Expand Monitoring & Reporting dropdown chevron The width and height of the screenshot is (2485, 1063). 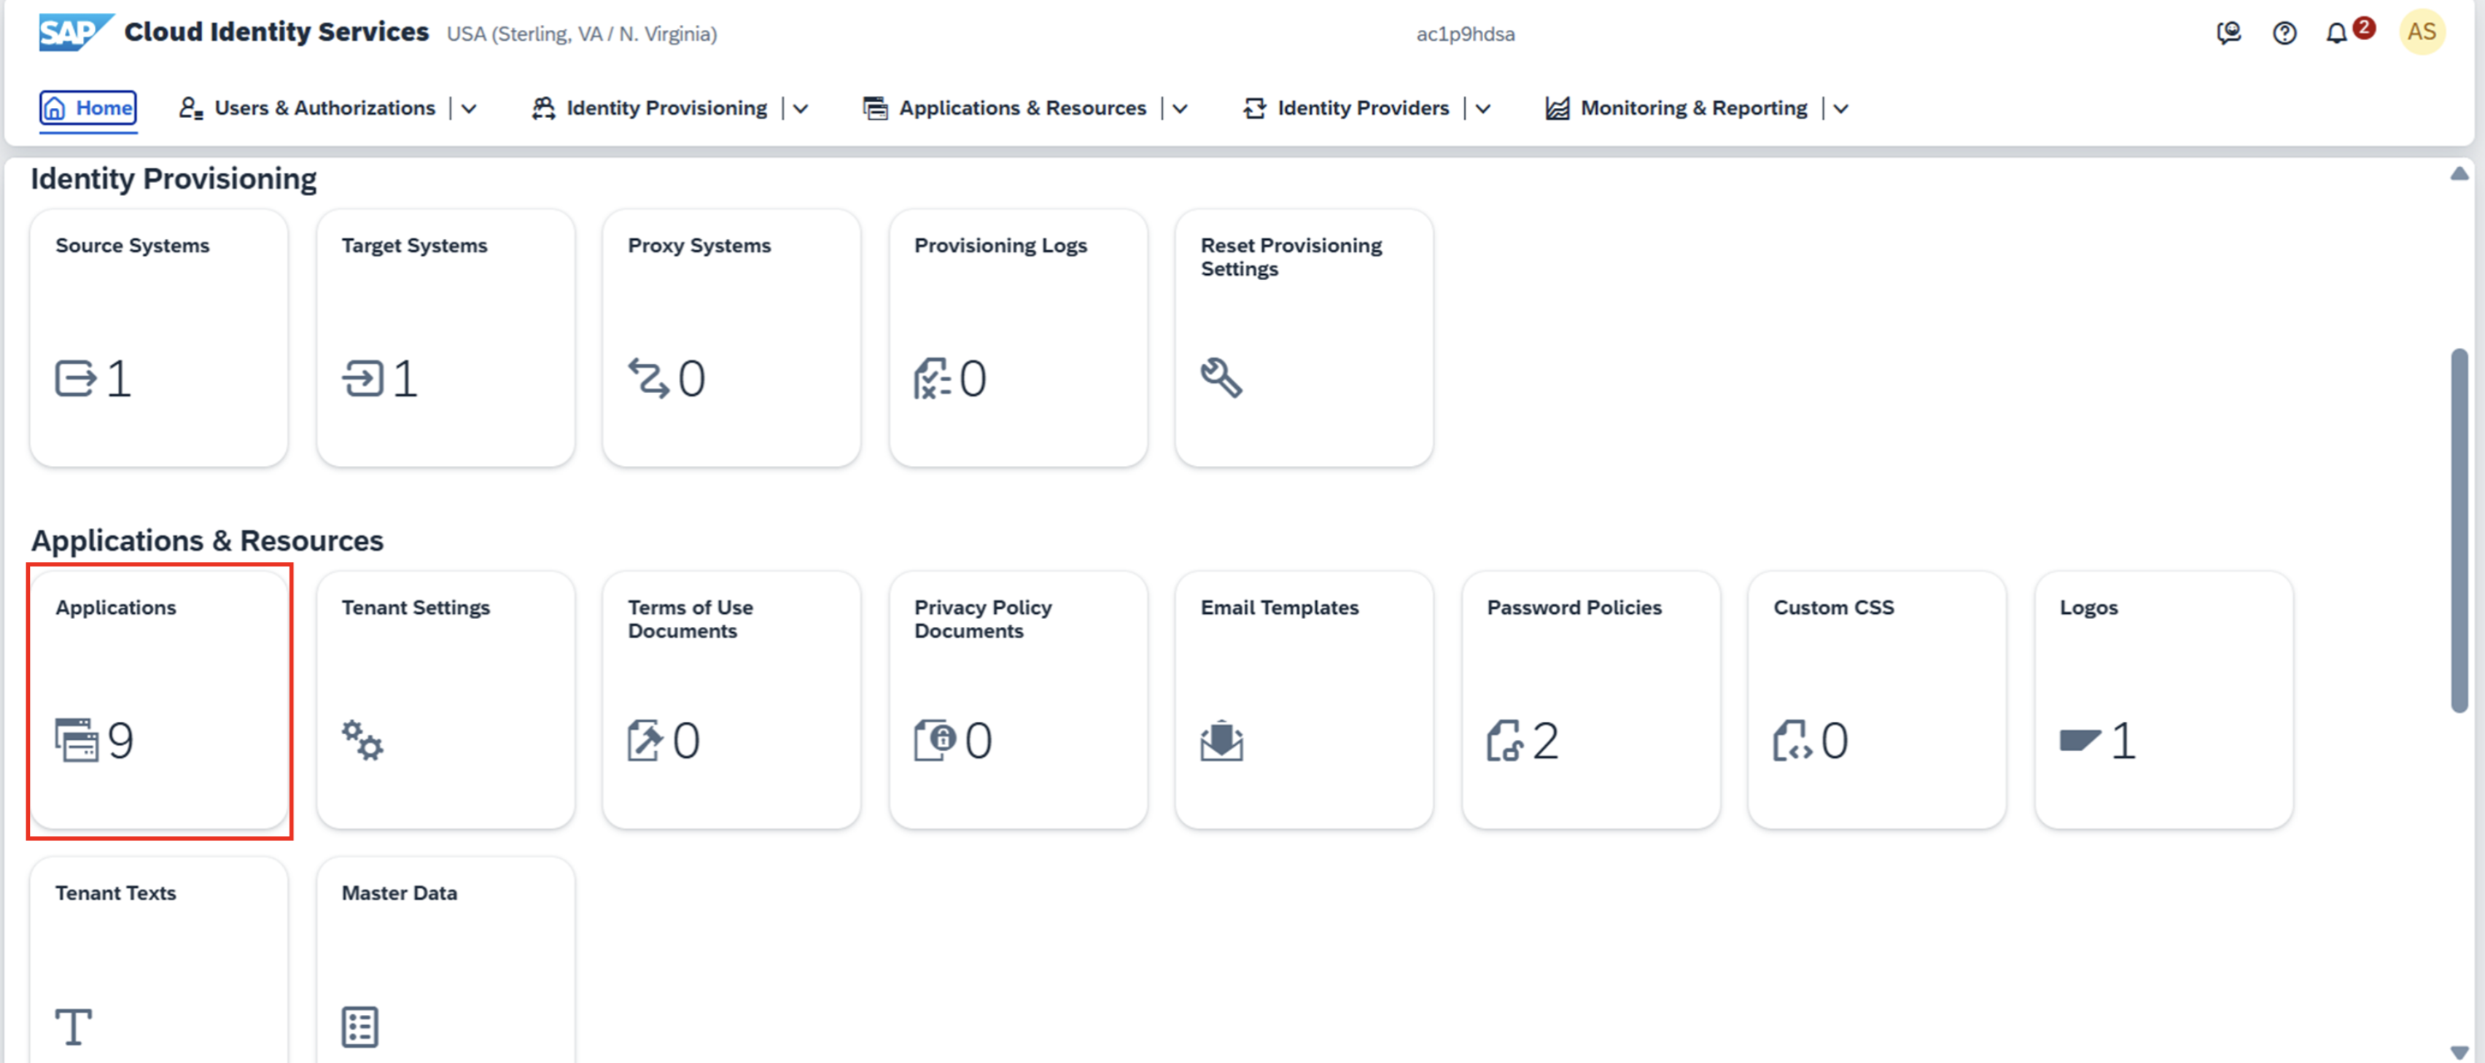pyautogui.click(x=1840, y=109)
